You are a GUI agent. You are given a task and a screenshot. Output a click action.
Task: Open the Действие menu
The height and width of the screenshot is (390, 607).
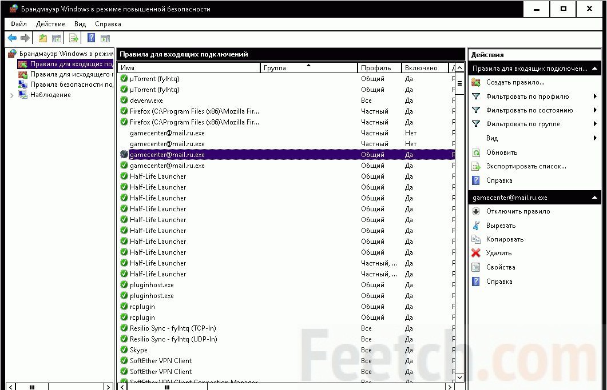pos(50,24)
